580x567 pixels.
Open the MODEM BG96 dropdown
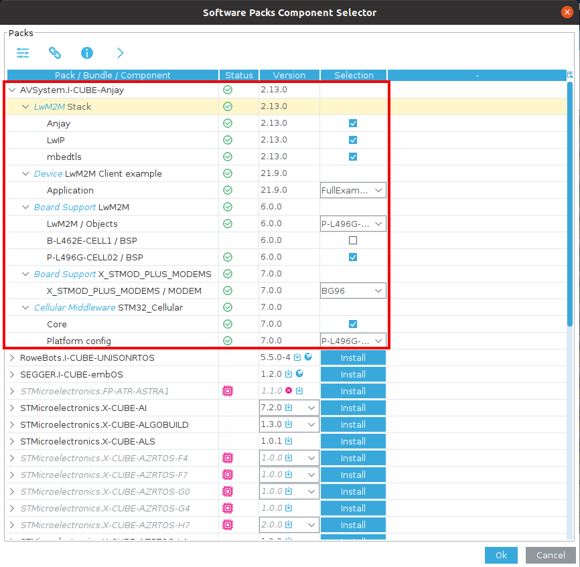tap(353, 291)
